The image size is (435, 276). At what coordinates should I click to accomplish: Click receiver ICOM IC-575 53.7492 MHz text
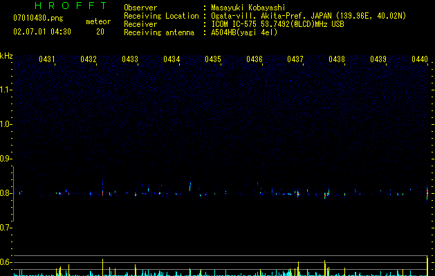coord(277,24)
